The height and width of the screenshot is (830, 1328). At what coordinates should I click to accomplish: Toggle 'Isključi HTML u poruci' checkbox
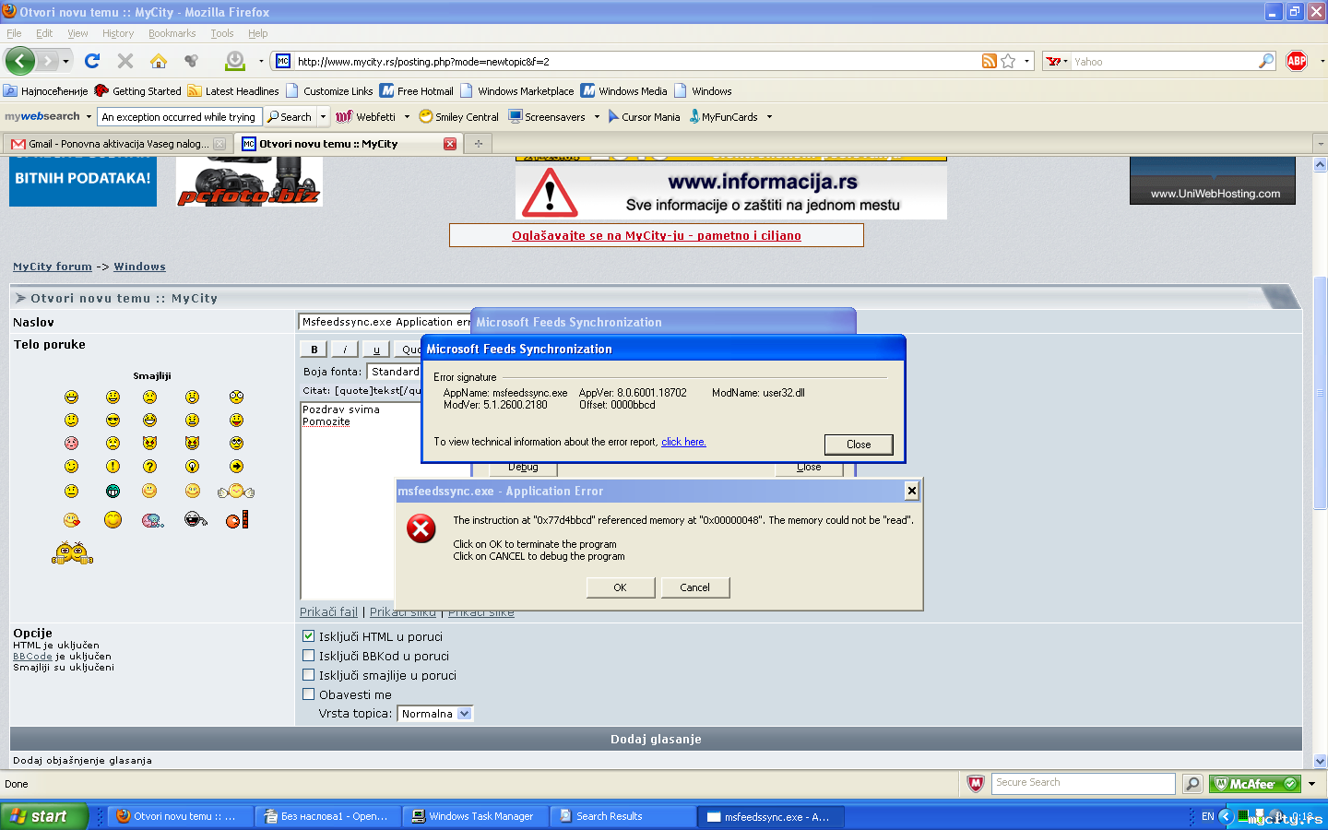point(309,636)
